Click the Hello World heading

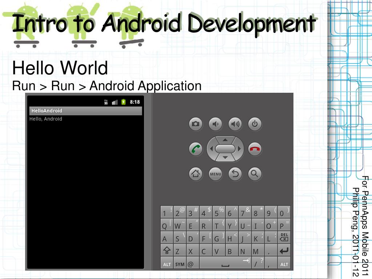pos(60,68)
